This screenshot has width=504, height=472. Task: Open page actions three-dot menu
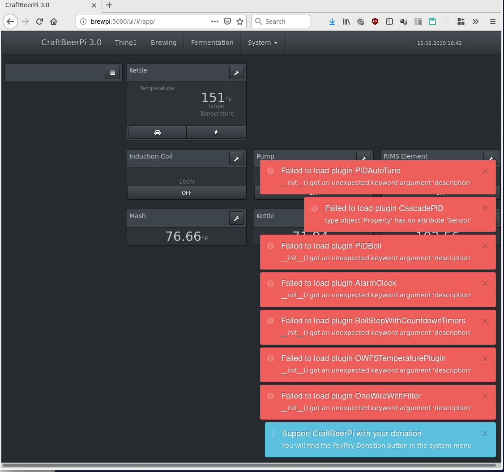(215, 21)
